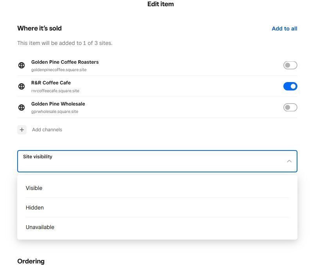Click the Site visibility field label
This screenshot has width=317, height=265.
coord(38,157)
